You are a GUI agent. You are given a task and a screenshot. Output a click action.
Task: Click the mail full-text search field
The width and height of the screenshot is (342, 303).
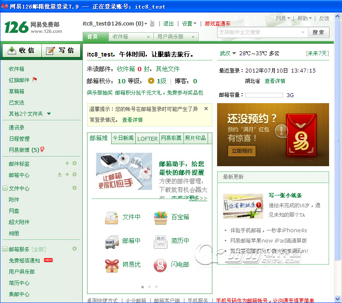[x=260, y=32]
